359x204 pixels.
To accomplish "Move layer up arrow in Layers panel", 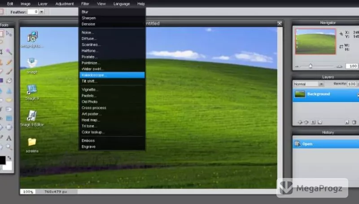I will [300, 122].
